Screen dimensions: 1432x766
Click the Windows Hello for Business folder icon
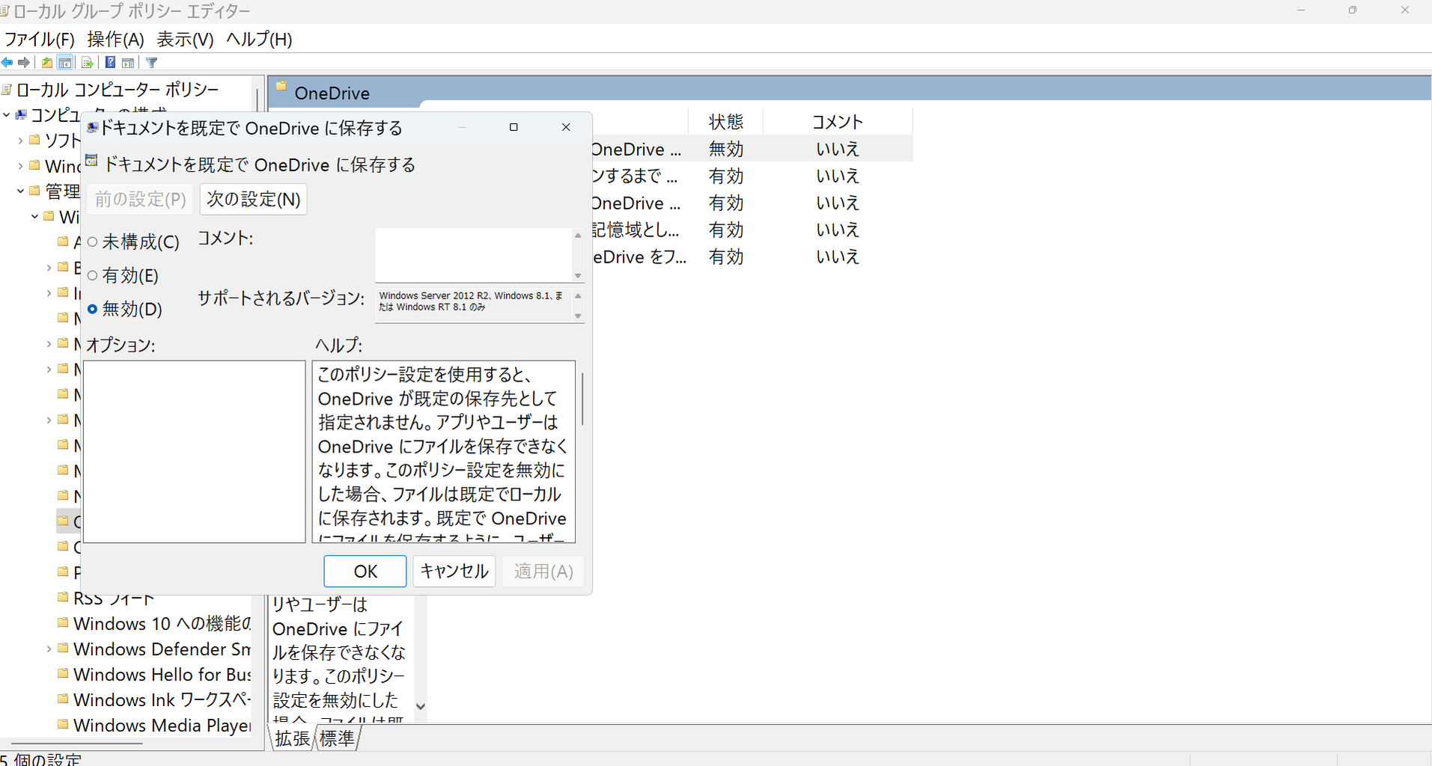click(64, 674)
